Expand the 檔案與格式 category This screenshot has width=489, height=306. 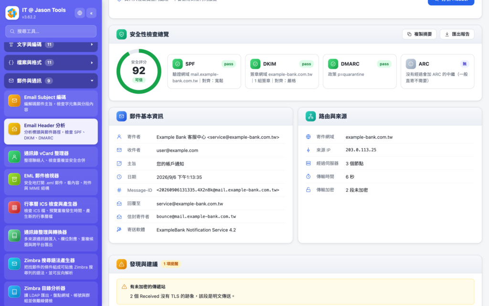click(x=51, y=63)
